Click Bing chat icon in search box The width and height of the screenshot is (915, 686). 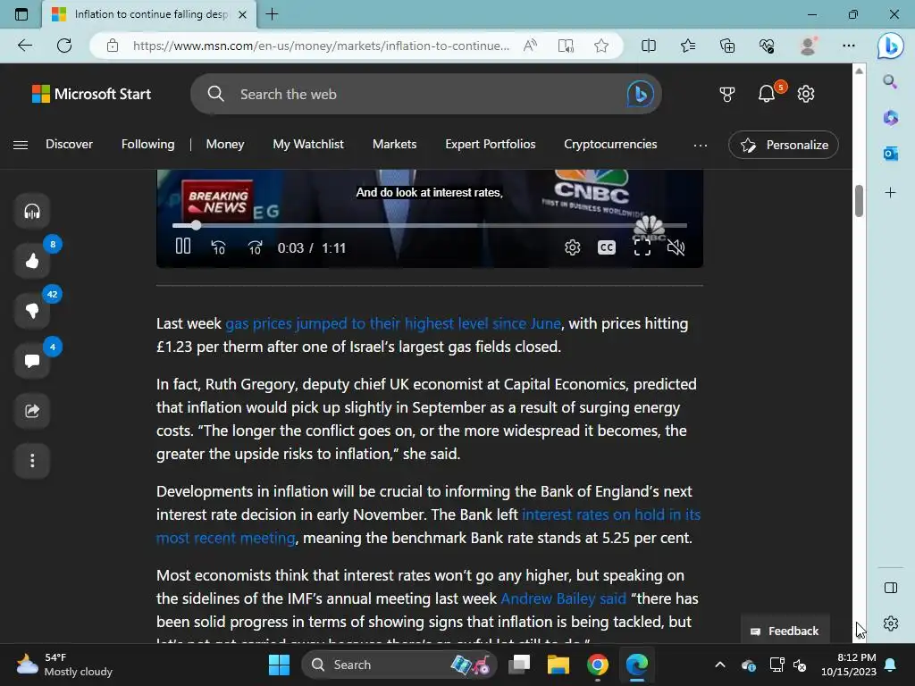(640, 94)
